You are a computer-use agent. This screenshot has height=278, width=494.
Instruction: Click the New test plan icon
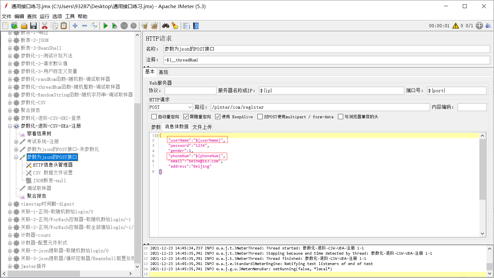(x=6, y=26)
